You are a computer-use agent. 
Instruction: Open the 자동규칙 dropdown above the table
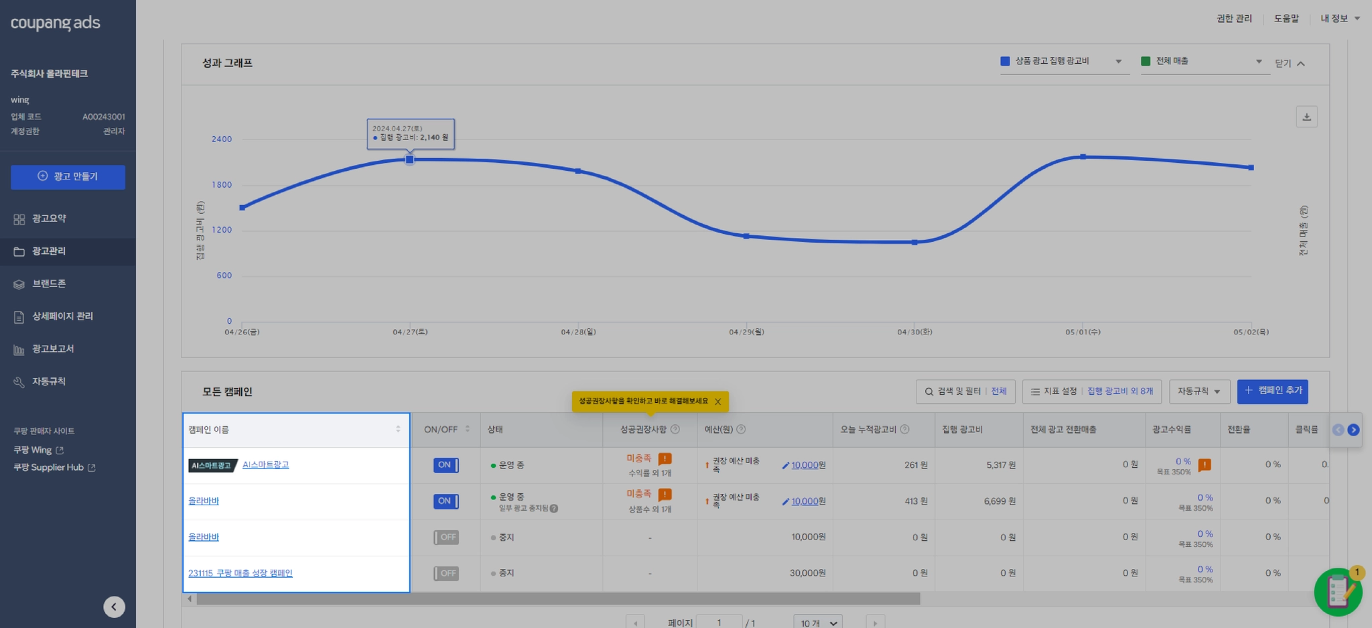pos(1199,391)
